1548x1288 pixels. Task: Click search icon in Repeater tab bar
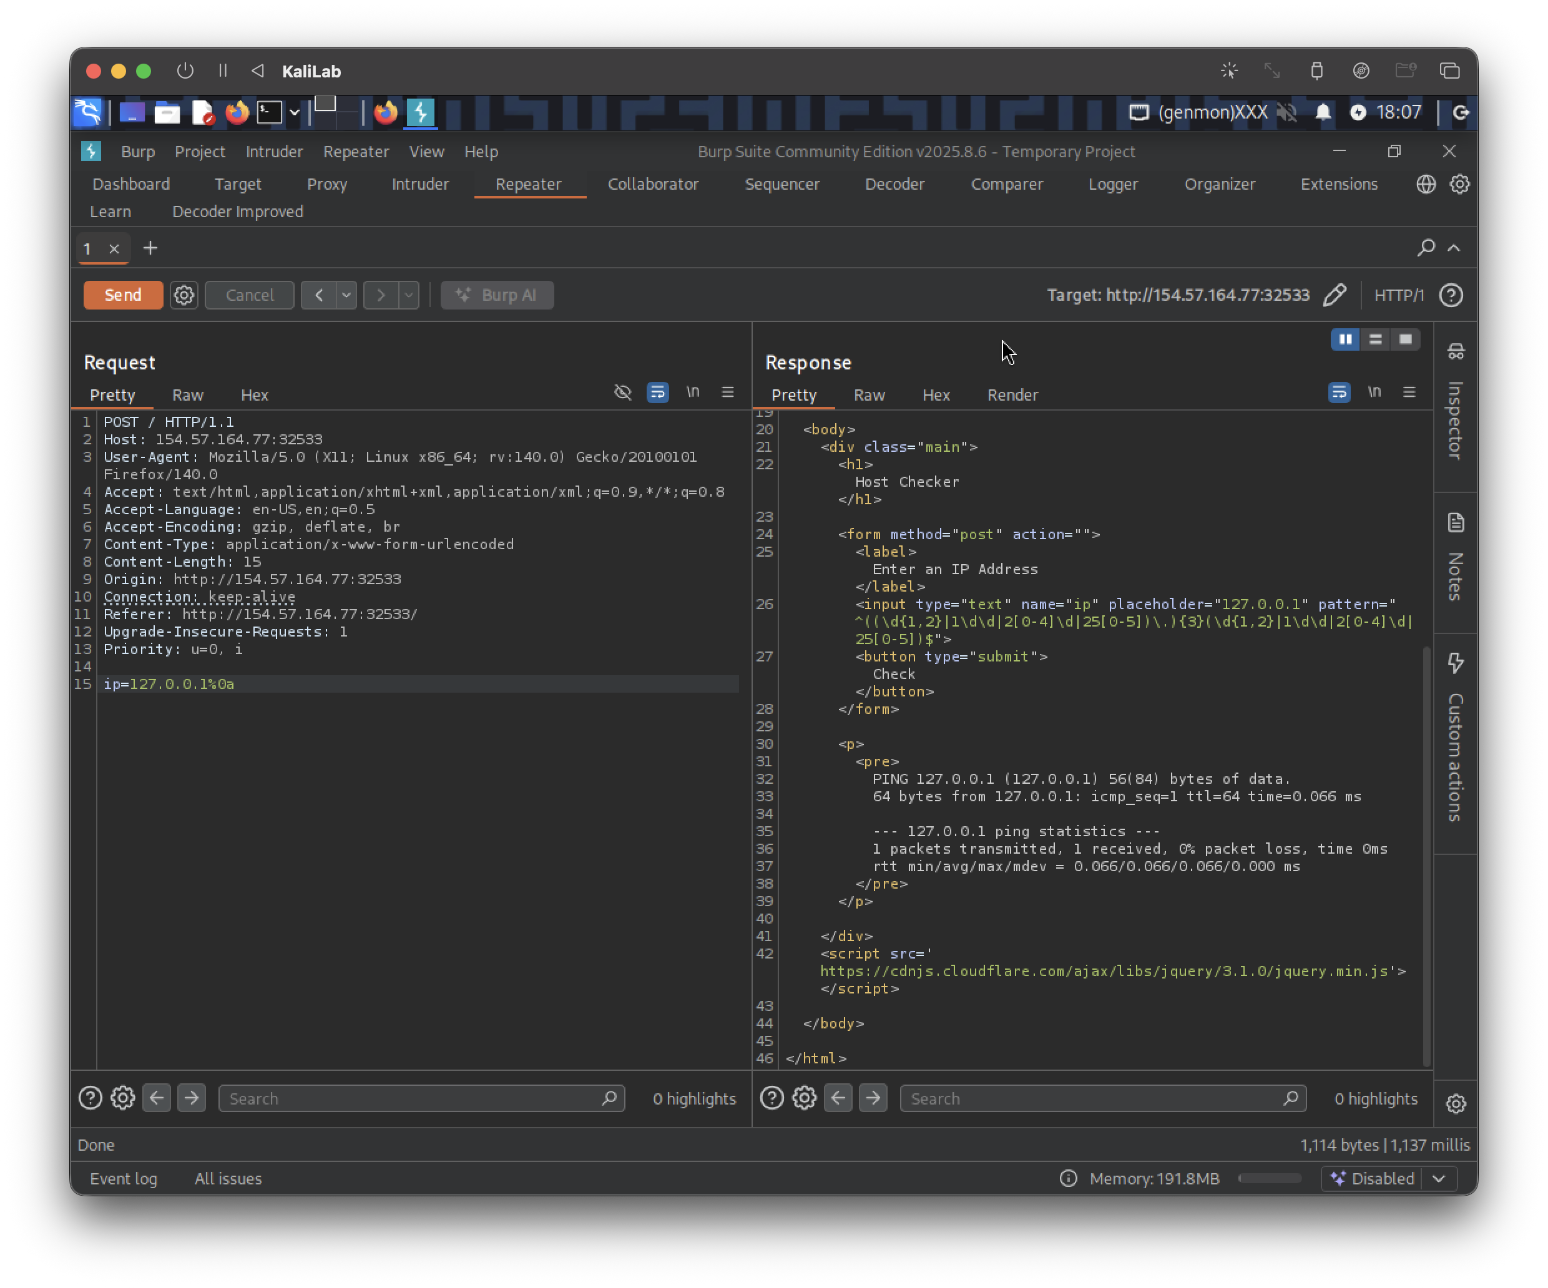point(1426,248)
